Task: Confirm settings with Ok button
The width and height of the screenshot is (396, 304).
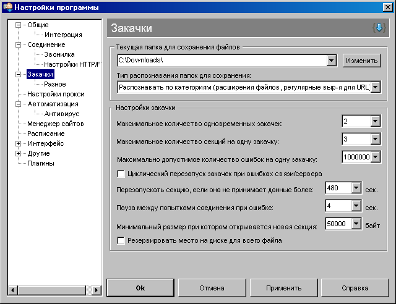Action: [x=140, y=288]
